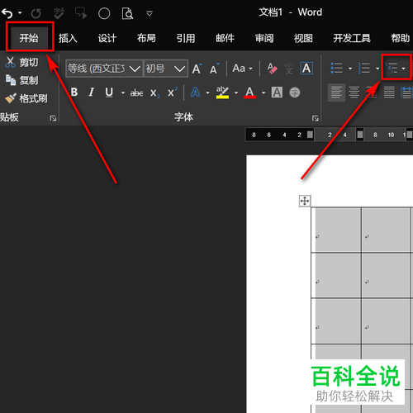The height and width of the screenshot is (413, 413).
Task: Open the font color dropdown arrow
Action: pyautogui.click(x=263, y=93)
